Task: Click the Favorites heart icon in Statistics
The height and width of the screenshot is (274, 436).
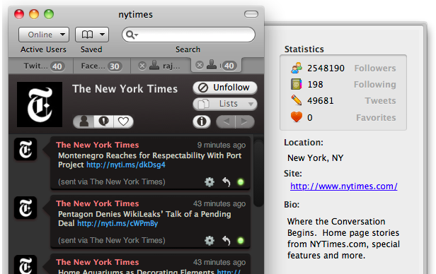Action: (x=297, y=117)
